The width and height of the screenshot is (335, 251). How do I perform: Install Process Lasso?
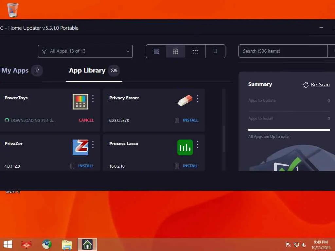click(x=191, y=166)
